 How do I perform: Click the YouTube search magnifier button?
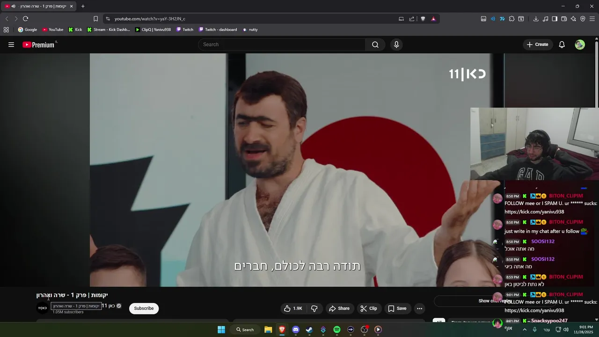click(x=375, y=44)
